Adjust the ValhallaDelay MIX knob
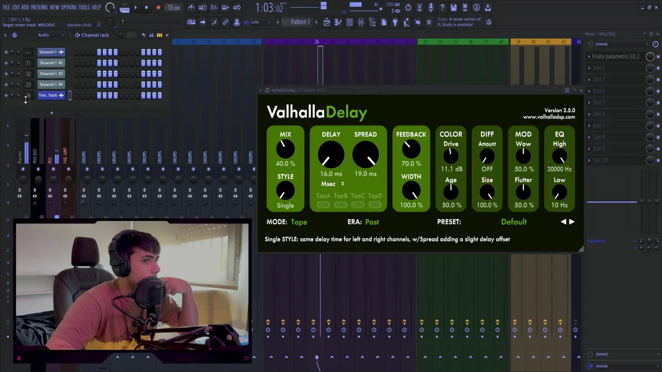662x372 pixels. [x=285, y=150]
